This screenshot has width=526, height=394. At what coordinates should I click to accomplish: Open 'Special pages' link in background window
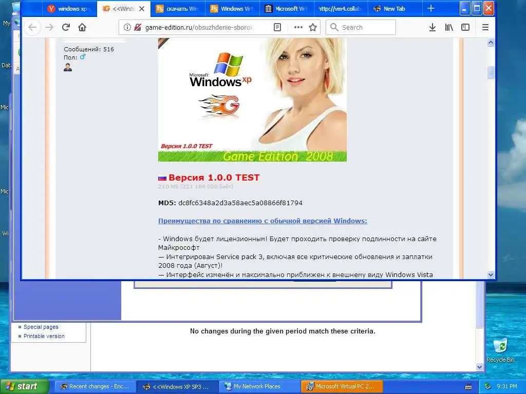pos(41,327)
